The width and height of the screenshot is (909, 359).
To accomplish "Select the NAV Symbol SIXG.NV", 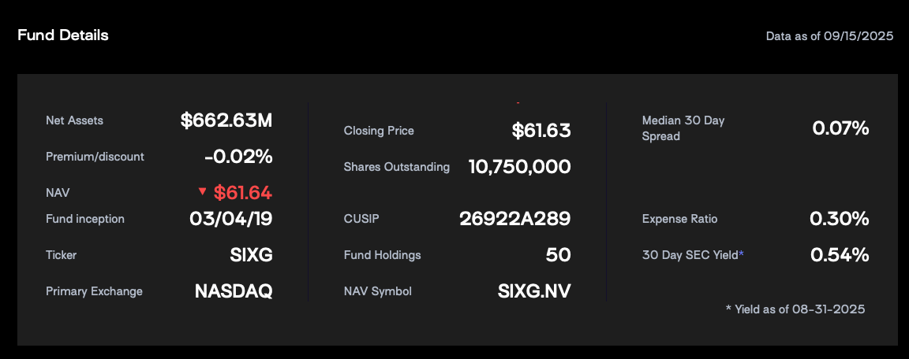I will click(534, 291).
